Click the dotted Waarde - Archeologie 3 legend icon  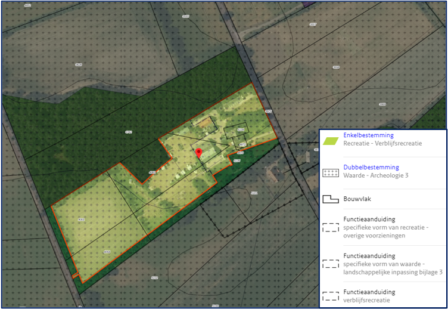point(331,173)
